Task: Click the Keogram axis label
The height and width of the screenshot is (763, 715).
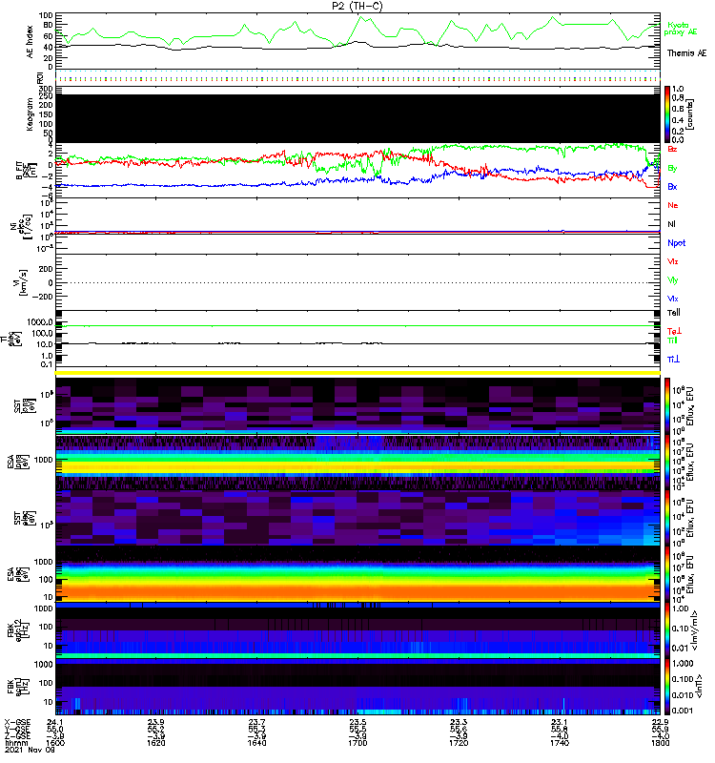Action: [x=31, y=114]
